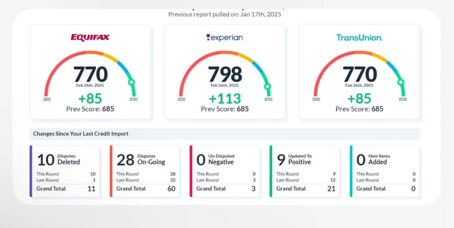Image resolution: width=454 pixels, height=228 pixels.
Task: Open the Disputes On-Going card title
Action: click(x=151, y=160)
